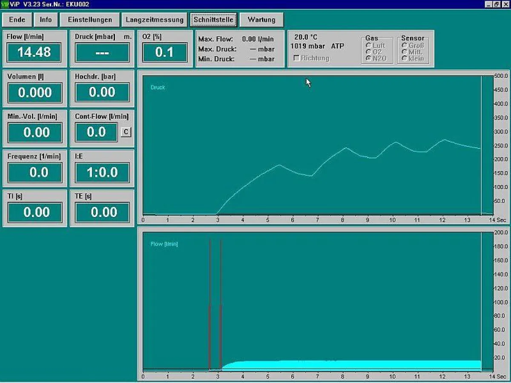This screenshot has width=511, height=383.
Task: Click the O2 percentage value field
Action: tap(164, 52)
